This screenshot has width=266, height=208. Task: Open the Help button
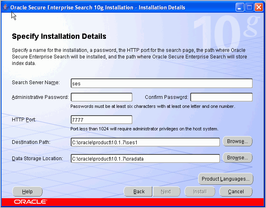[x=27, y=192]
